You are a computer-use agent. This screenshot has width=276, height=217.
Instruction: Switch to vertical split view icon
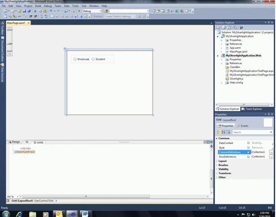click(205, 142)
